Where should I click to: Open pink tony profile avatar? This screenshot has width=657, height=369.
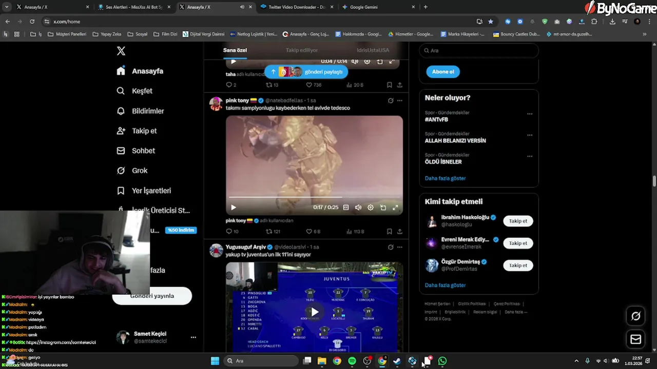pyautogui.click(x=216, y=104)
